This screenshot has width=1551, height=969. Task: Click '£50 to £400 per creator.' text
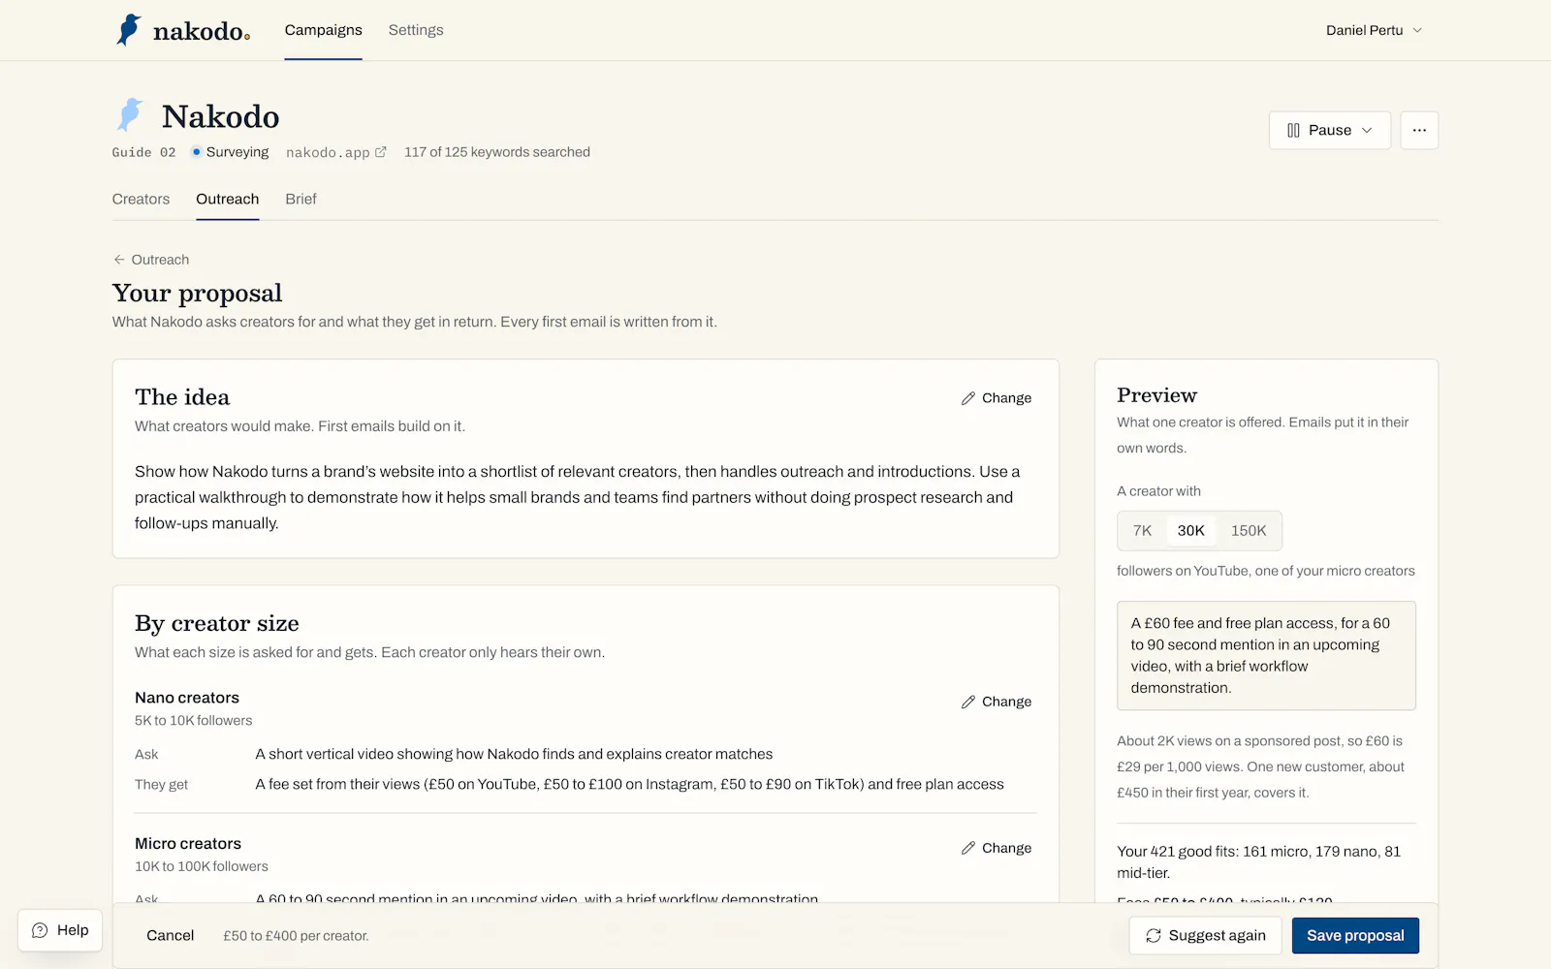tap(296, 936)
